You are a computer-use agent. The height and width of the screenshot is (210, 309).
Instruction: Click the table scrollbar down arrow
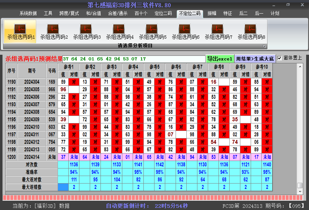pos(300,192)
